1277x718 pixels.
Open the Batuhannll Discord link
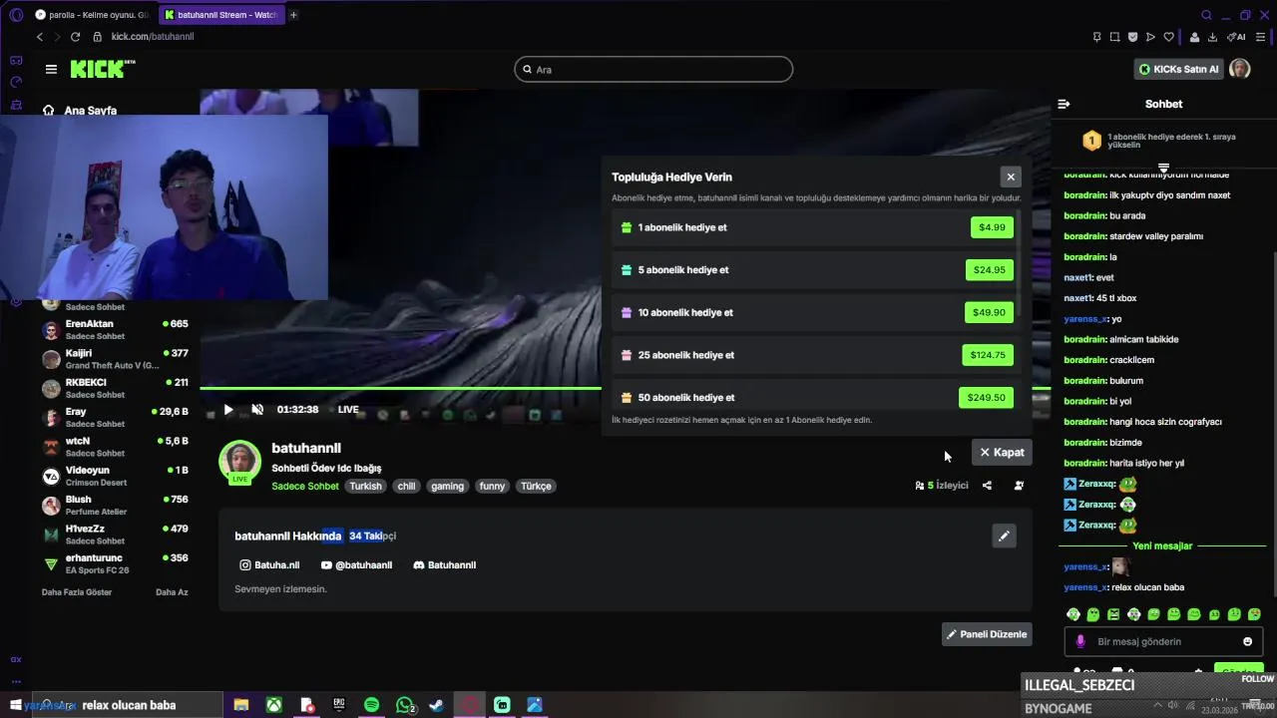click(x=444, y=564)
